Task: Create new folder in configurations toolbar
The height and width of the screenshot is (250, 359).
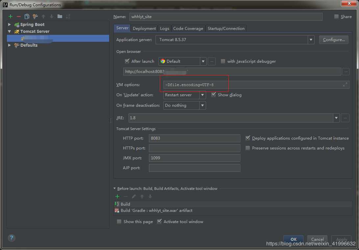Action: pyautogui.click(x=60, y=16)
